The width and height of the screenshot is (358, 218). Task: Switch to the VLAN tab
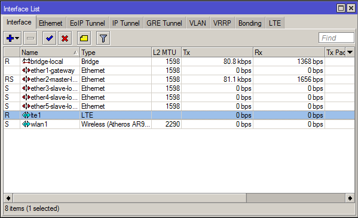197,23
